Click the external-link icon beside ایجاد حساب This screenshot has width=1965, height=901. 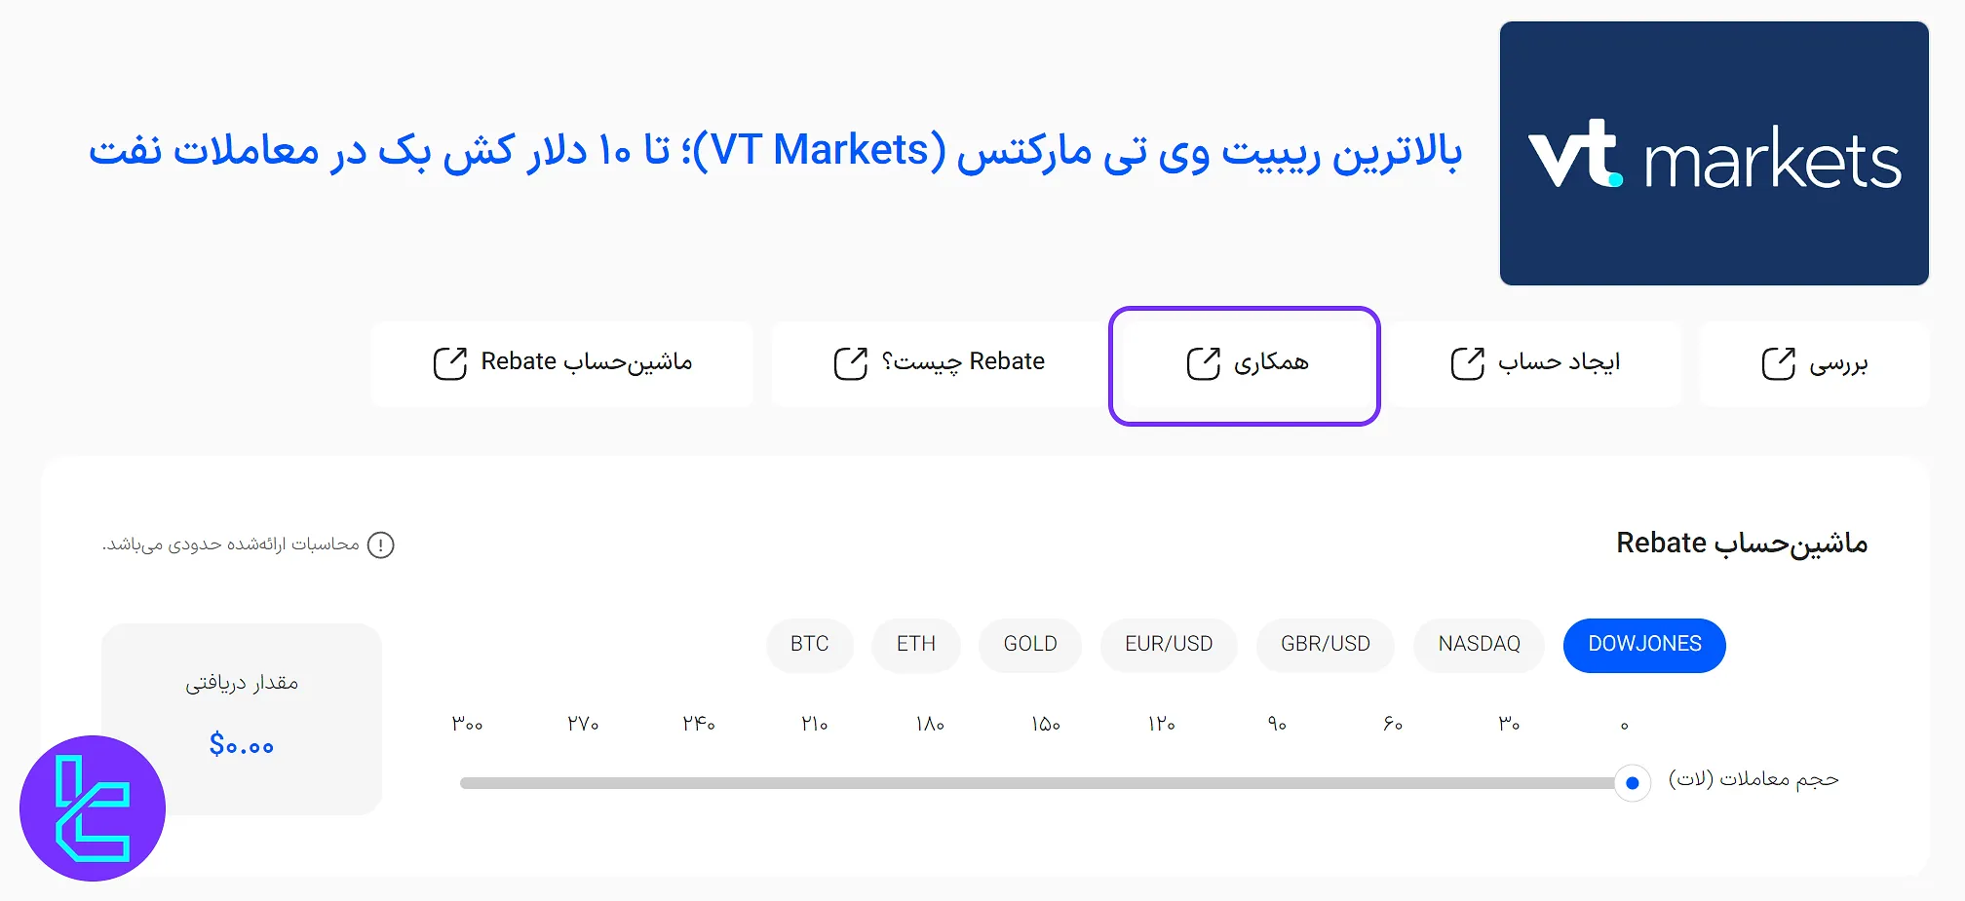pyautogui.click(x=1465, y=361)
